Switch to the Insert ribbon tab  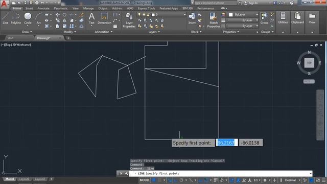click(x=29, y=8)
